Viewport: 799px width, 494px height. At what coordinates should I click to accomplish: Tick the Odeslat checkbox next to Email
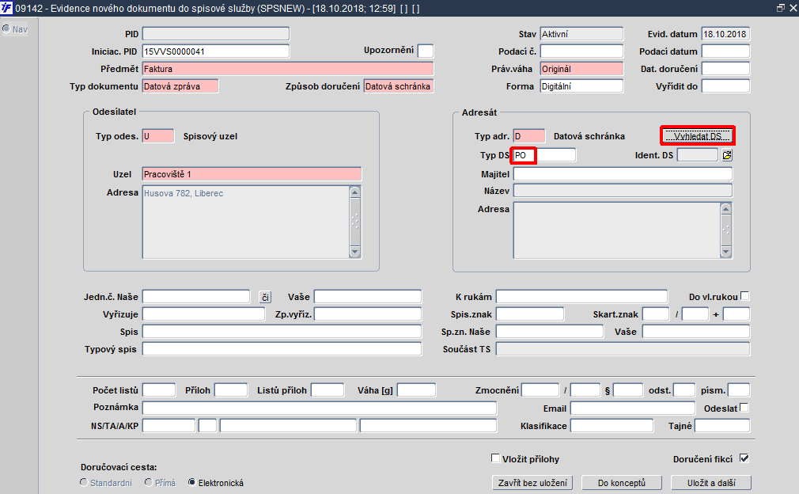pos(744,408)
